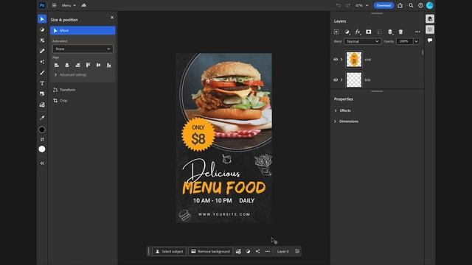Expand the Dimensions section
The image size is (472, 265).
point(336,121)
